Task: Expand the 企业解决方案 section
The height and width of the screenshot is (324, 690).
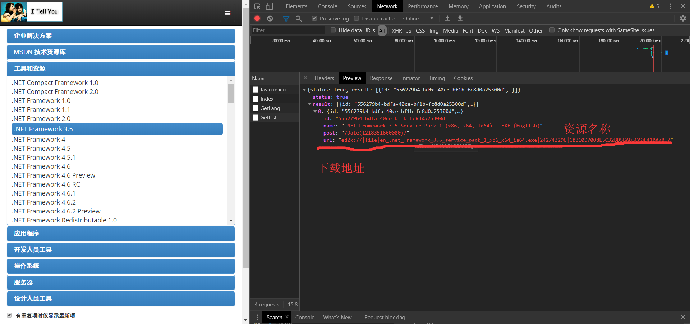Action: click(x=121, y=36)
